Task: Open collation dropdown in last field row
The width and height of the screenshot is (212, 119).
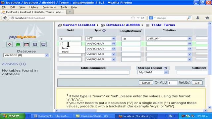Action: click(x=189, y=59)
